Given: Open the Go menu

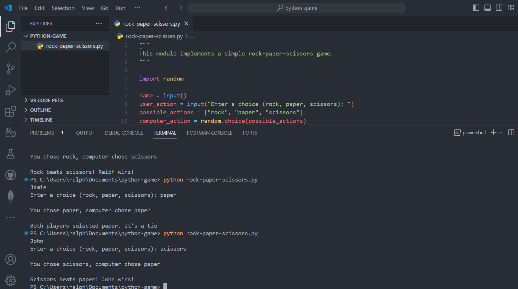Looking at the screenshot, I should [105, 8].
